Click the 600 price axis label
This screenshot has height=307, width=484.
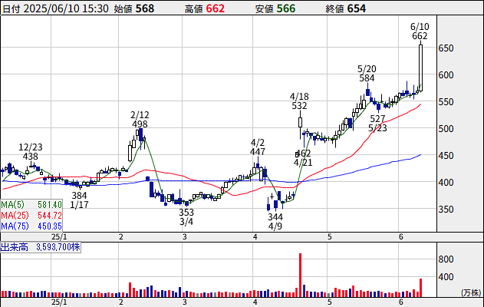click(x=446, y=75)
